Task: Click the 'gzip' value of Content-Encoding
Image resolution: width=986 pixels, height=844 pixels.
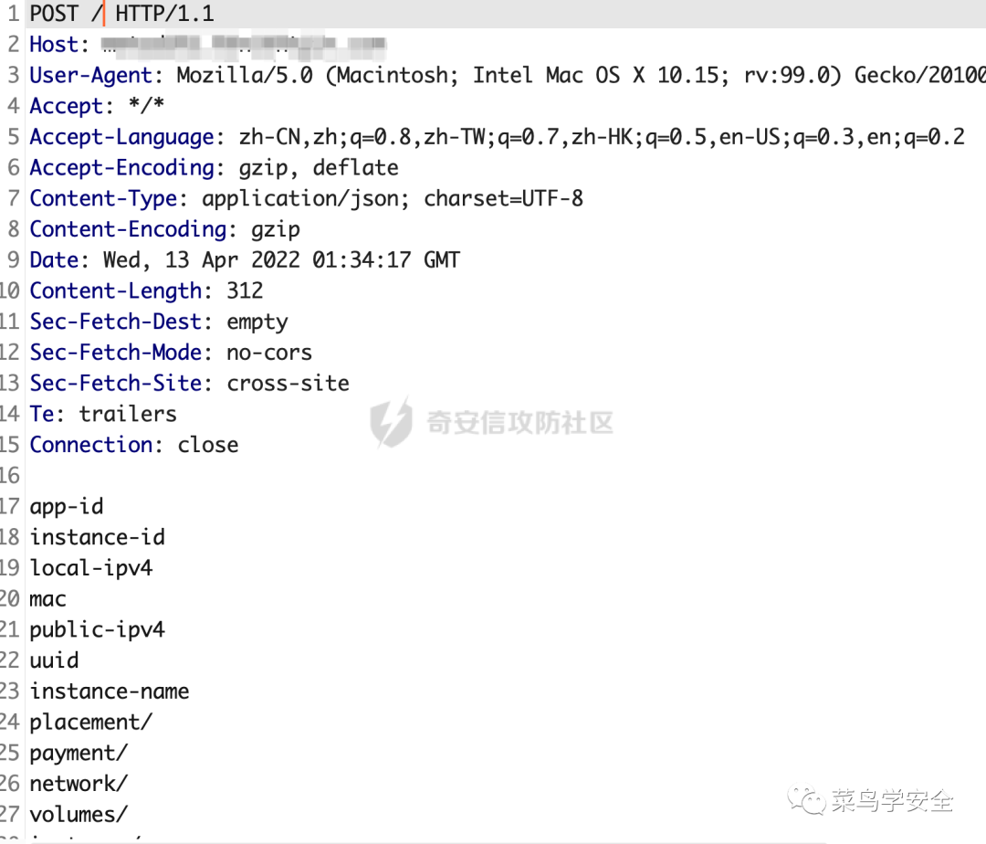Action: pyautogui.click(x=276, y=230)
